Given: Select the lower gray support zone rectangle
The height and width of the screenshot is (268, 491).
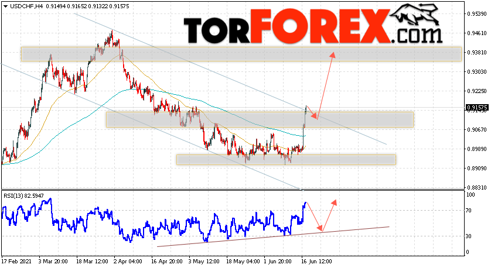Looking at the screenshot, I should [x=286, y=160].
